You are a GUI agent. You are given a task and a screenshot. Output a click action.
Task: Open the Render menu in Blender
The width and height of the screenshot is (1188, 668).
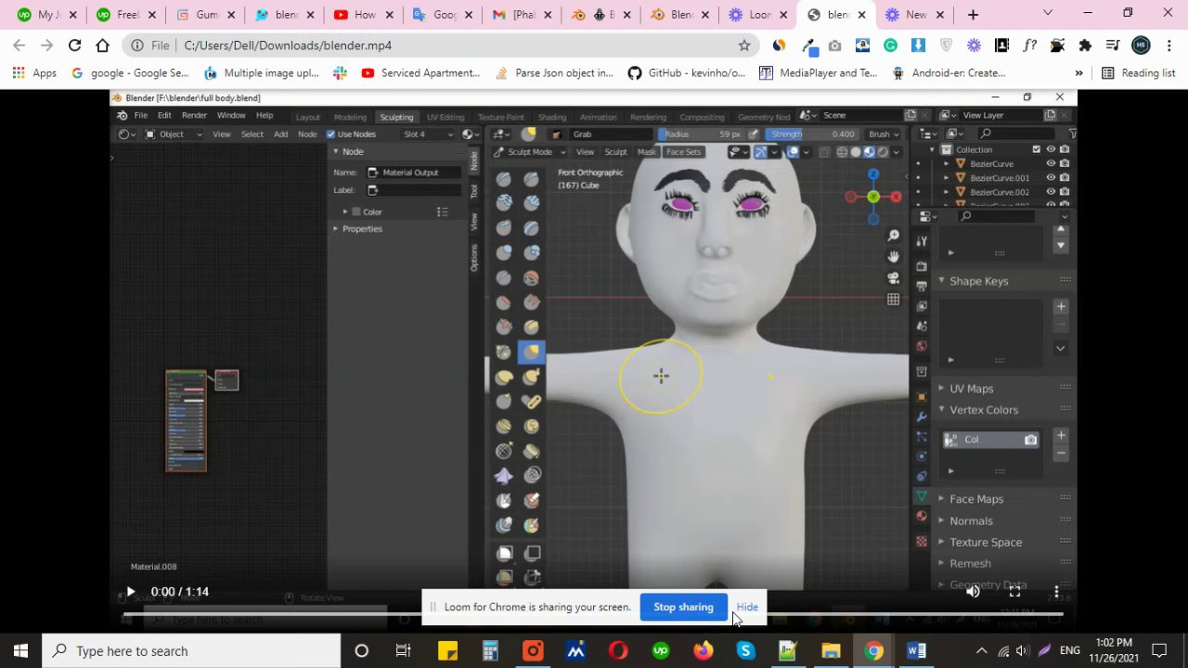pos(194,115)
